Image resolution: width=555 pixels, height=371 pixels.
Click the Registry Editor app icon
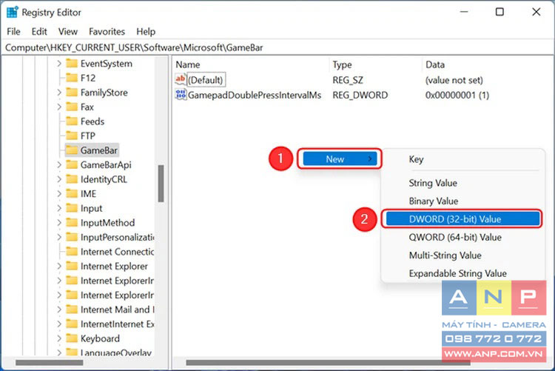coord(12,12)
